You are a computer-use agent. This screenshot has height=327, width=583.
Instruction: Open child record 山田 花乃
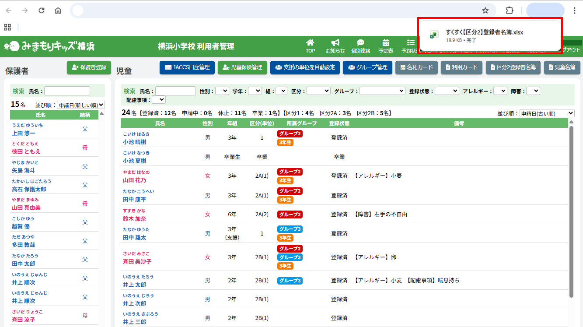coord(134,180)
